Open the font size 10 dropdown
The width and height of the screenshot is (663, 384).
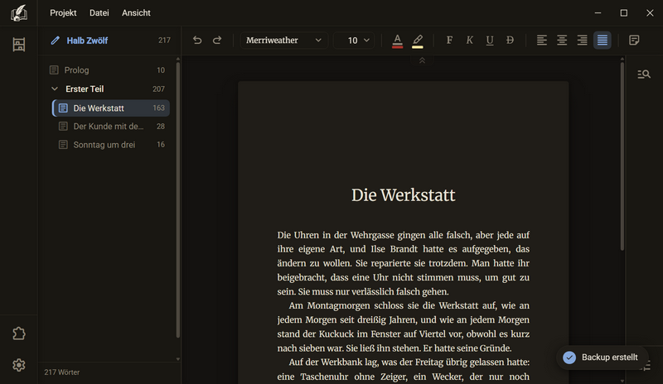point(354,40)
